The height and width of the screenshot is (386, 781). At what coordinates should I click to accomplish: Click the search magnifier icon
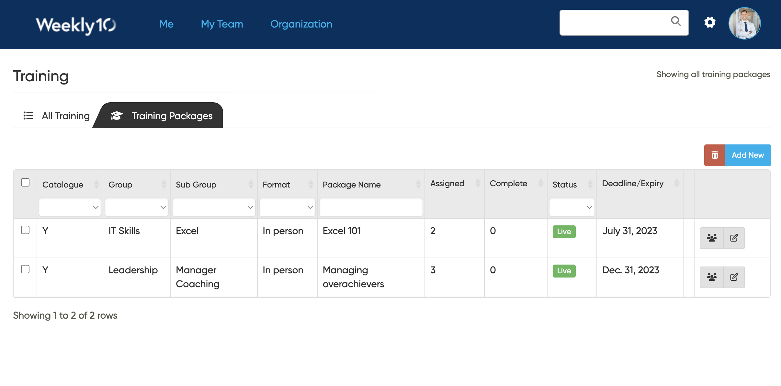676,21
